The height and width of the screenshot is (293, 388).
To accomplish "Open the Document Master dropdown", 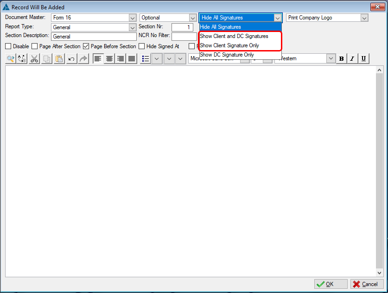I will point(132,18).
